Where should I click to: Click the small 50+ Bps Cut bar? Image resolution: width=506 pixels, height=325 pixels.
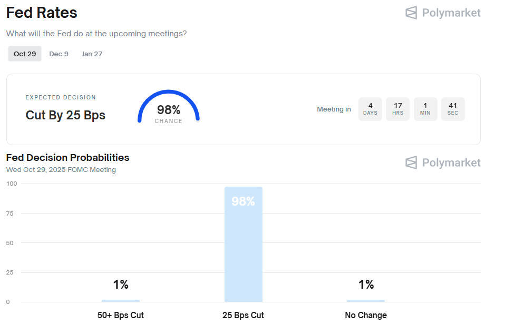click(x=121, y=301)
